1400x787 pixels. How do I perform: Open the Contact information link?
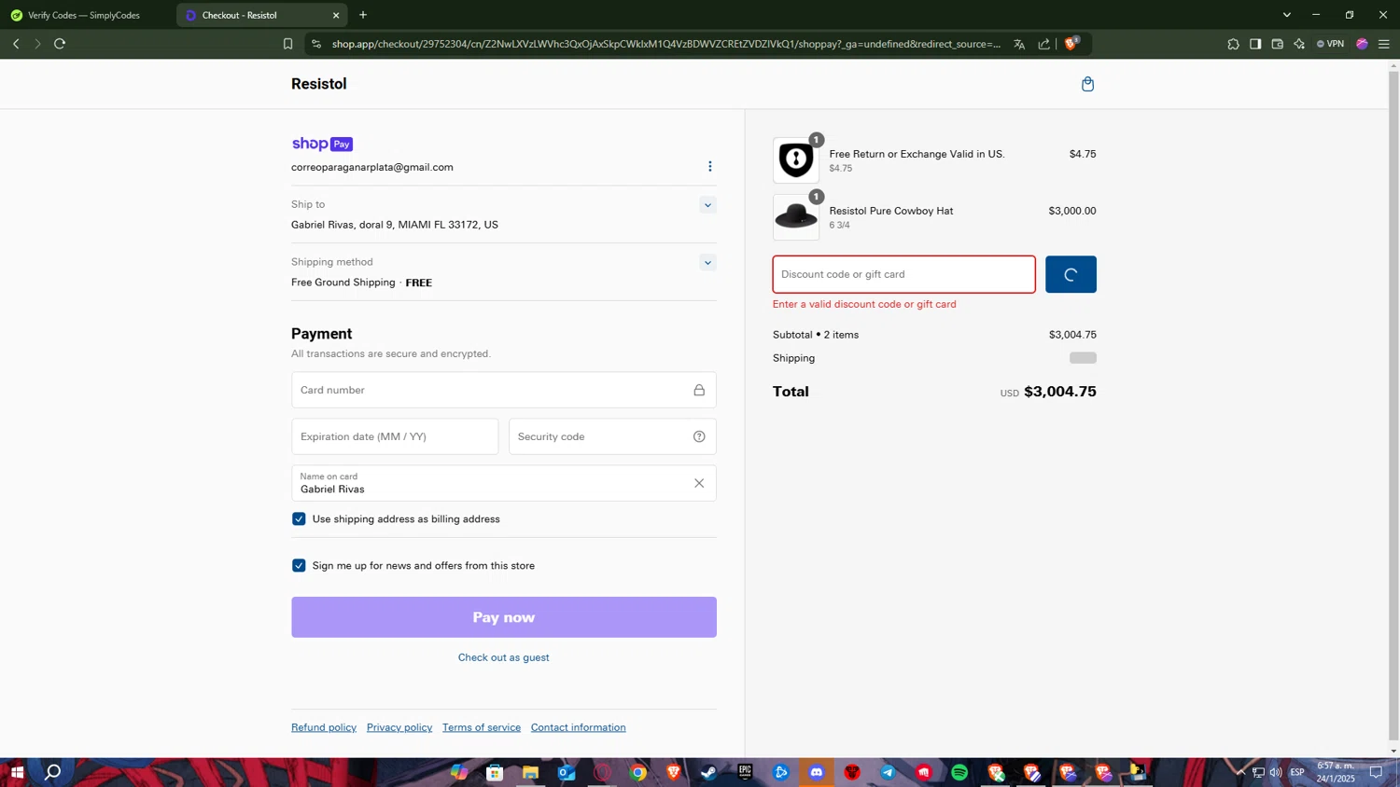579,727
